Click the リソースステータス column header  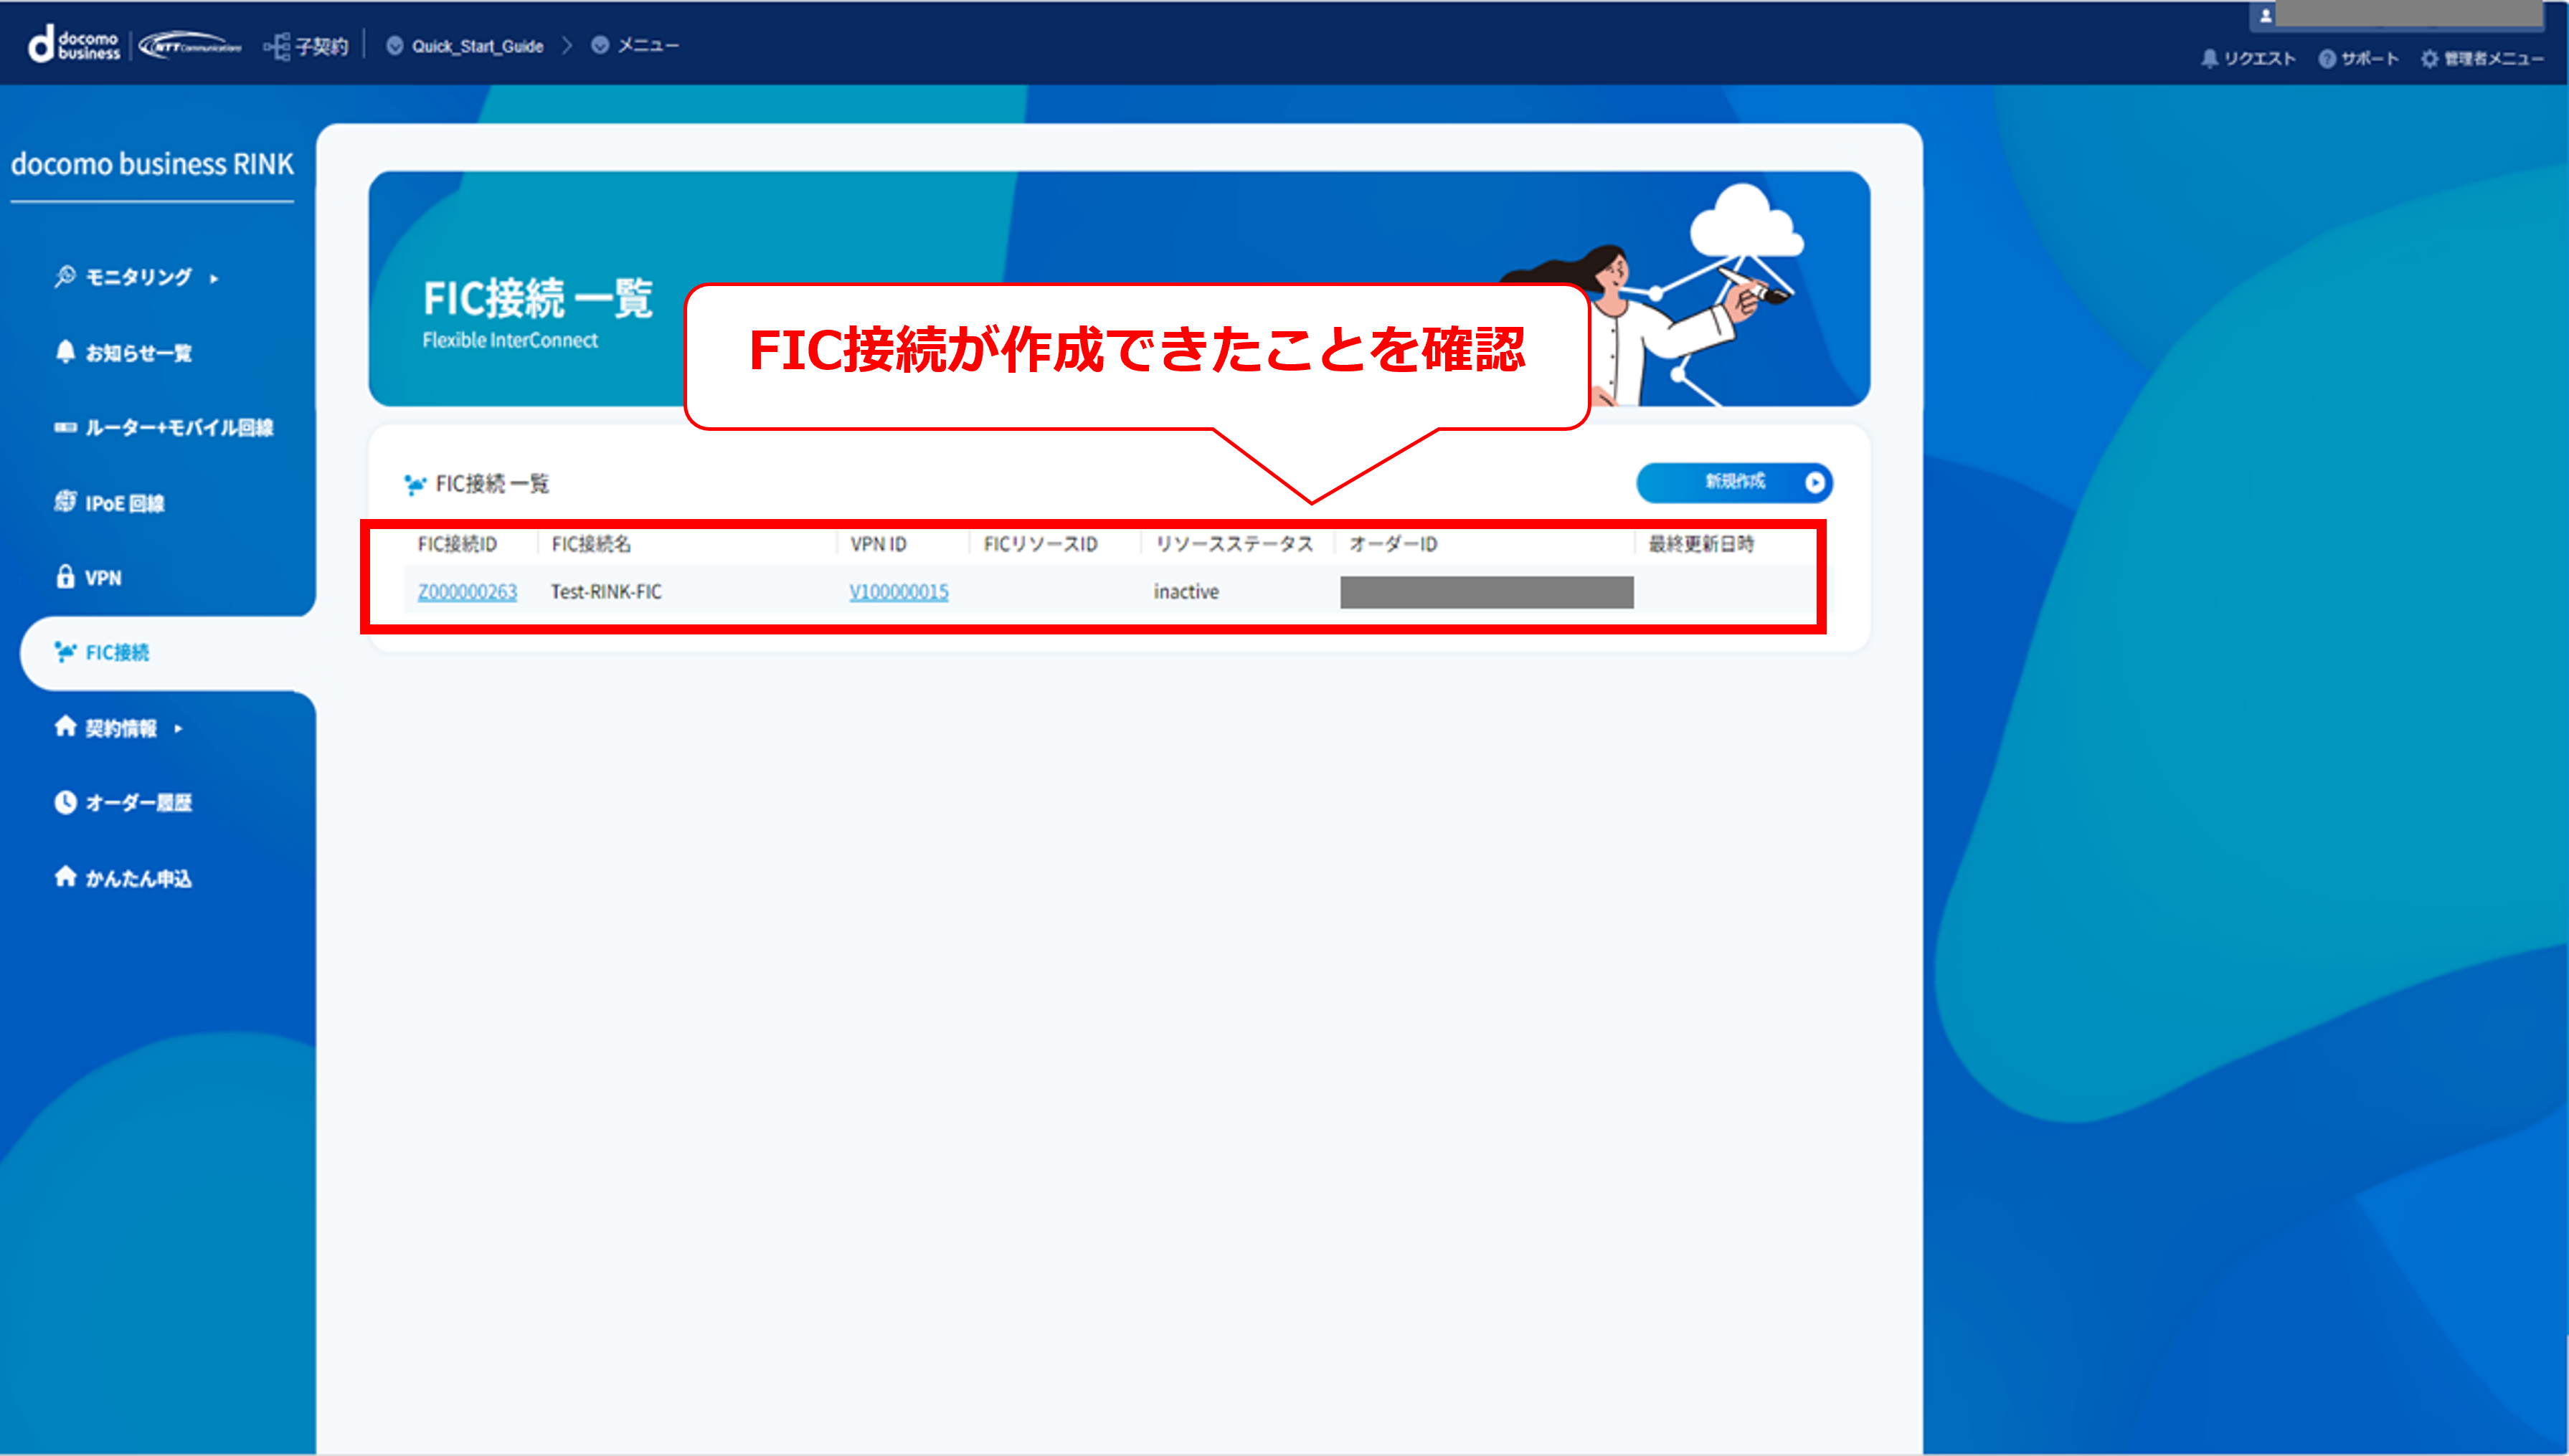(1234, 544)
